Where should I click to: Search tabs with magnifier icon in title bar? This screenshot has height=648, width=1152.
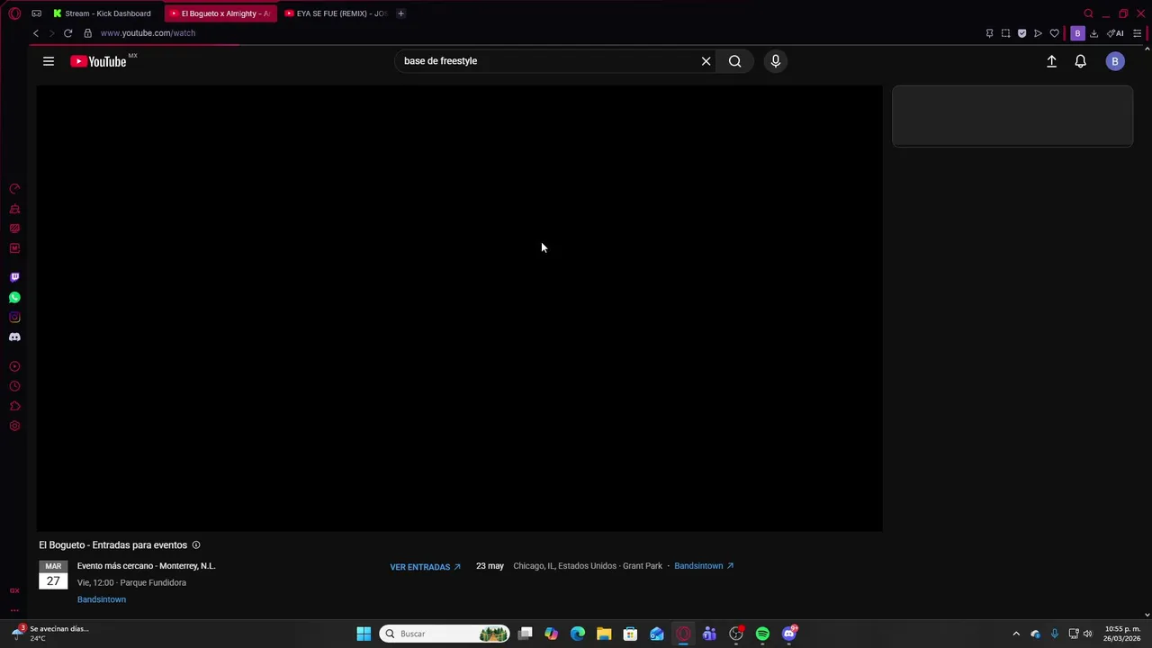coord(1088,13)
